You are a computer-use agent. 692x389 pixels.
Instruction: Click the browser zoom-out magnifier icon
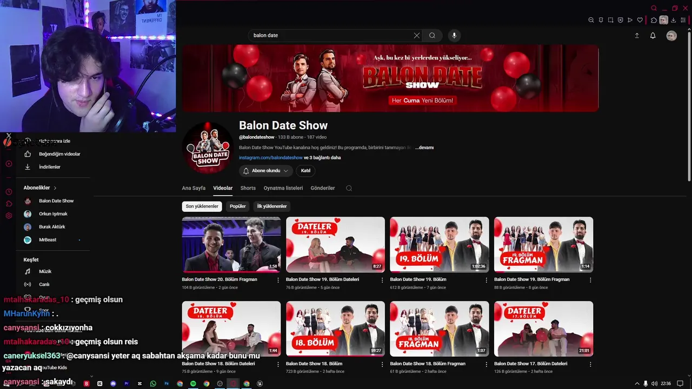[x=591, y=20]
